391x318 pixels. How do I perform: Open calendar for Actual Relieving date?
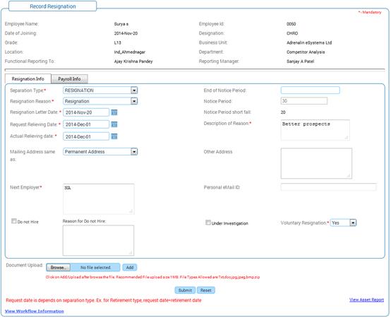click(114, 136)
